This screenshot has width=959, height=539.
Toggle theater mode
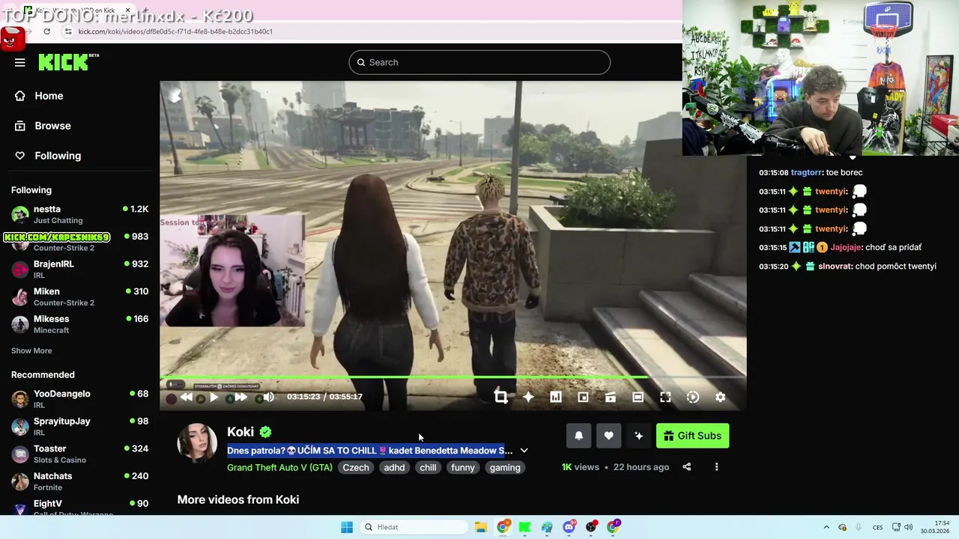click(638, 398)
